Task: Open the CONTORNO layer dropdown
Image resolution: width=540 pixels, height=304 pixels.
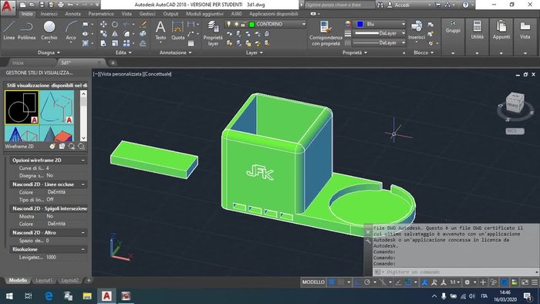Action: 303,24
